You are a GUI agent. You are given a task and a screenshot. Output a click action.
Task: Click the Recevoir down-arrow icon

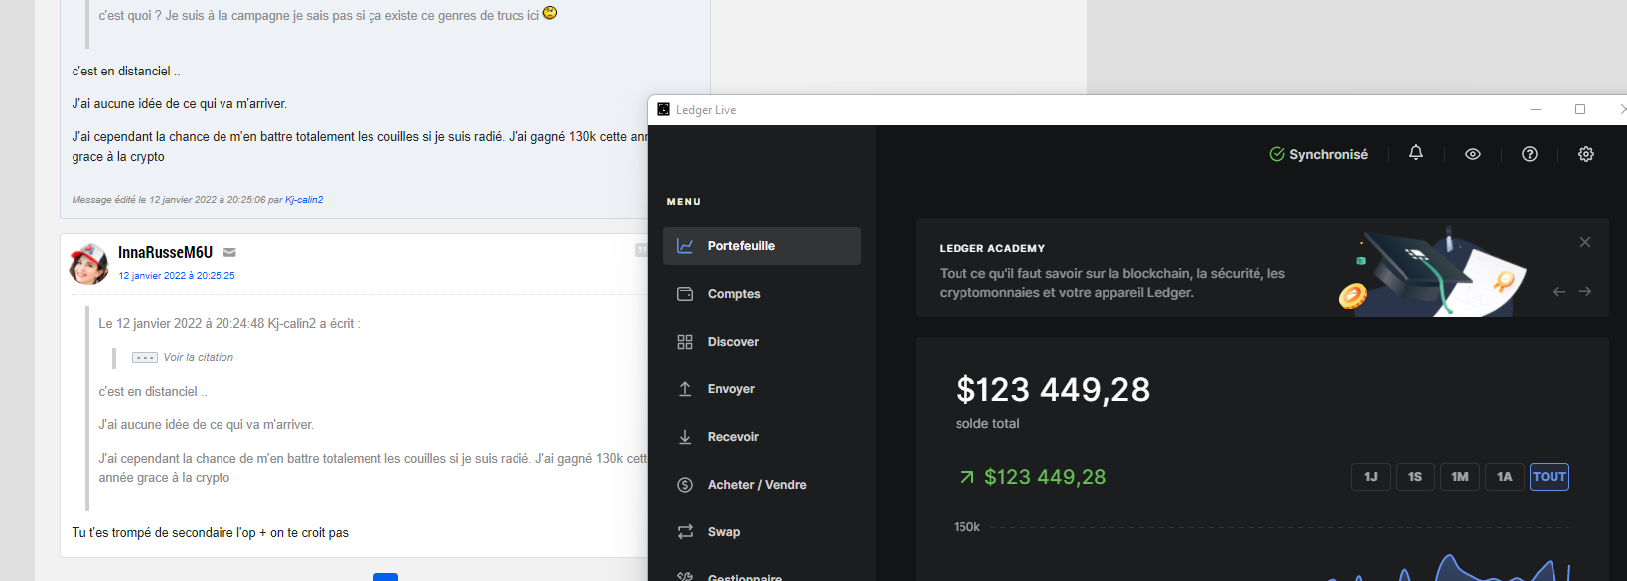[685, 437]
